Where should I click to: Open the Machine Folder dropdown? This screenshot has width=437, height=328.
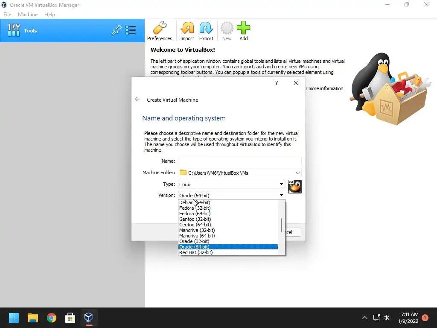(x=240, y=173)
